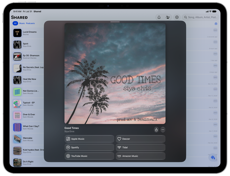Open Good Times in Spotify
Image resolution: width=230 pixels, height=176 pixels.
click(89, 147)
